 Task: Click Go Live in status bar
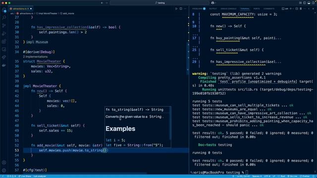click(292, 176)
